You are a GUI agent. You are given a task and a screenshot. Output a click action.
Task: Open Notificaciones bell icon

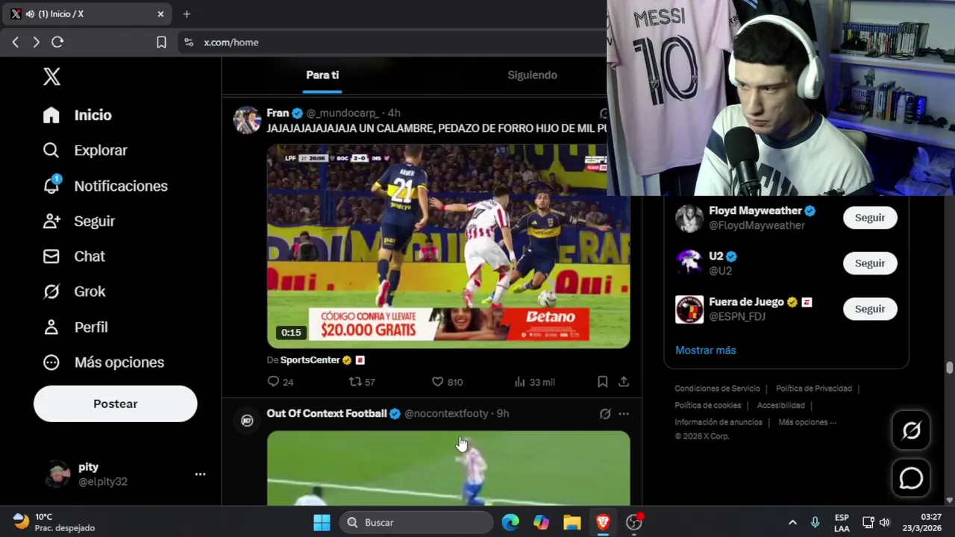pyautogui.click(x=51, y=186)
